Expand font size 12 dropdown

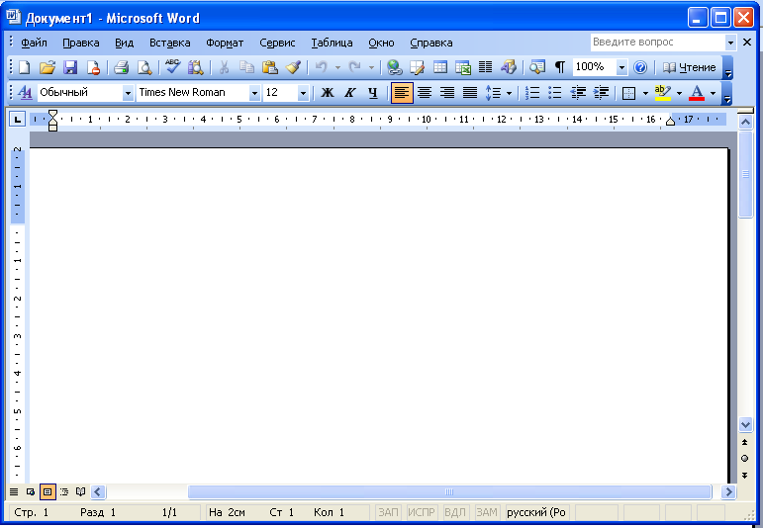pos(303,92)
